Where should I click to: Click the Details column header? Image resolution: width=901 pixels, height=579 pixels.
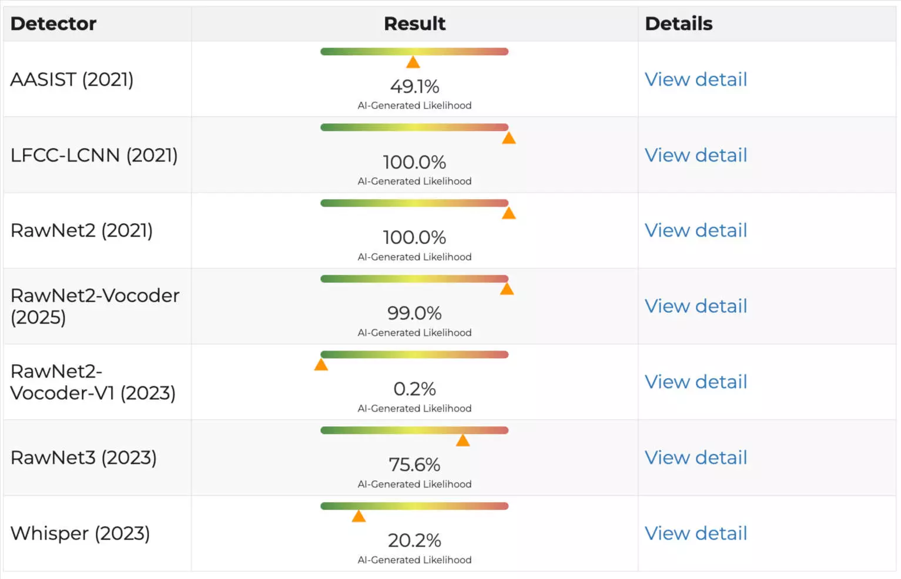(679, 23)
